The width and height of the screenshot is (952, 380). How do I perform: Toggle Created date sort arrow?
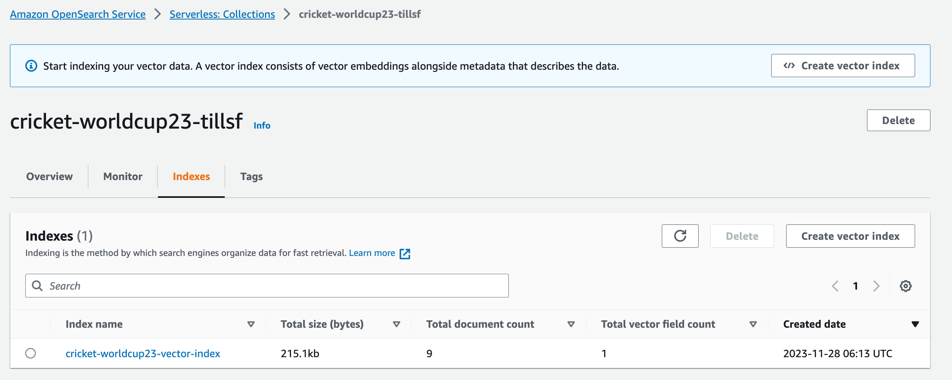point(915,324)
